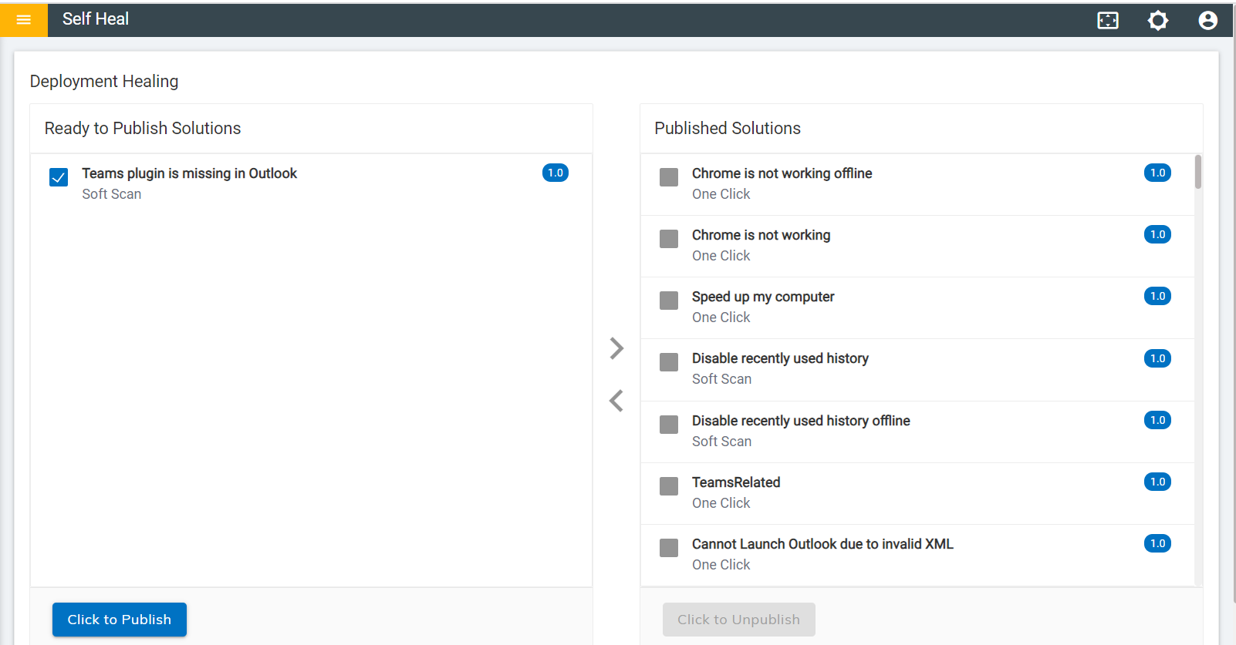This screenshot has width=1236, height=645.
Task: Click right arrow to move solution to published
Action: (616, 348)
